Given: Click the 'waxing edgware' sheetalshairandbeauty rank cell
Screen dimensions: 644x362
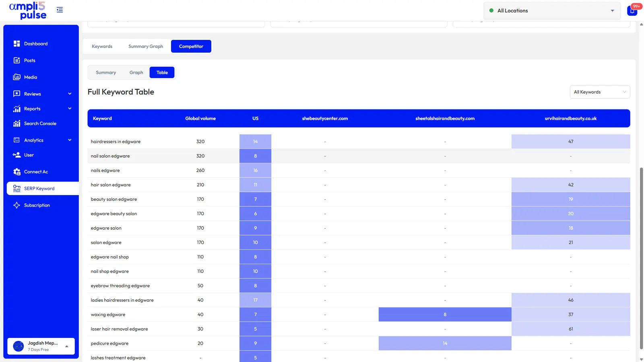Looking at the screenshot, I should point(445,315).
